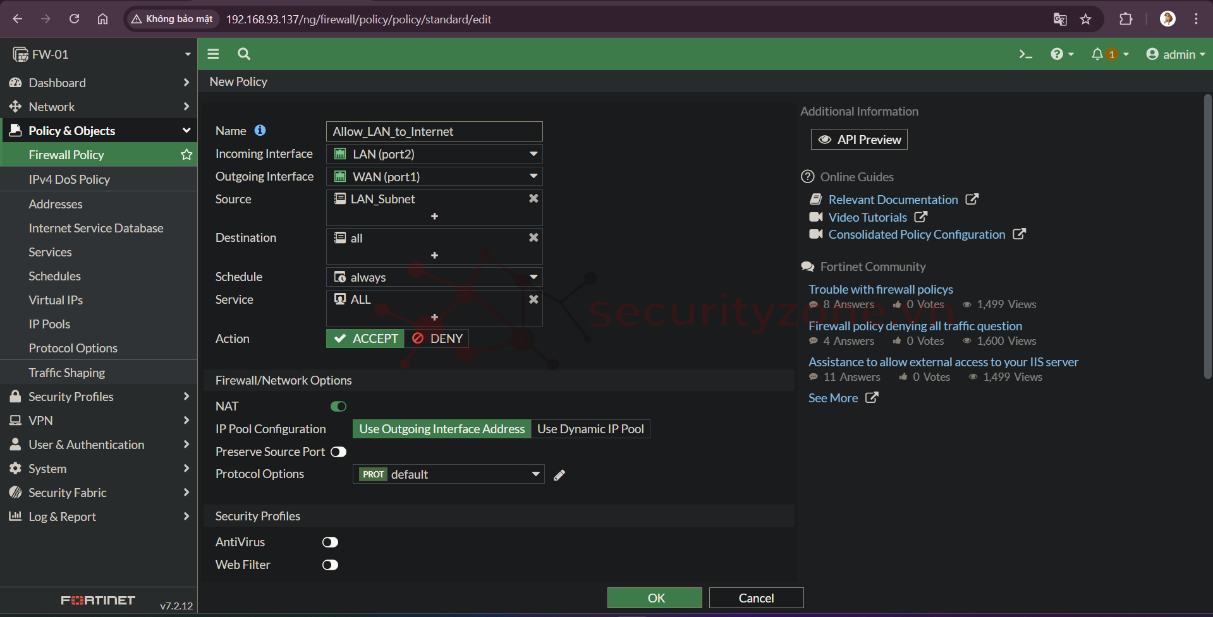Turn on AntiVirus security profile
Screen dimensions: 1213x617
(330, 542)
